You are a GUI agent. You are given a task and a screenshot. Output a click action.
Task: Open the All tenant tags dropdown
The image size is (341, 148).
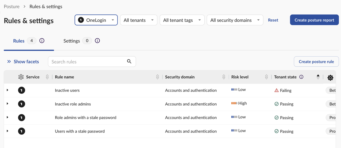(182, 20)
